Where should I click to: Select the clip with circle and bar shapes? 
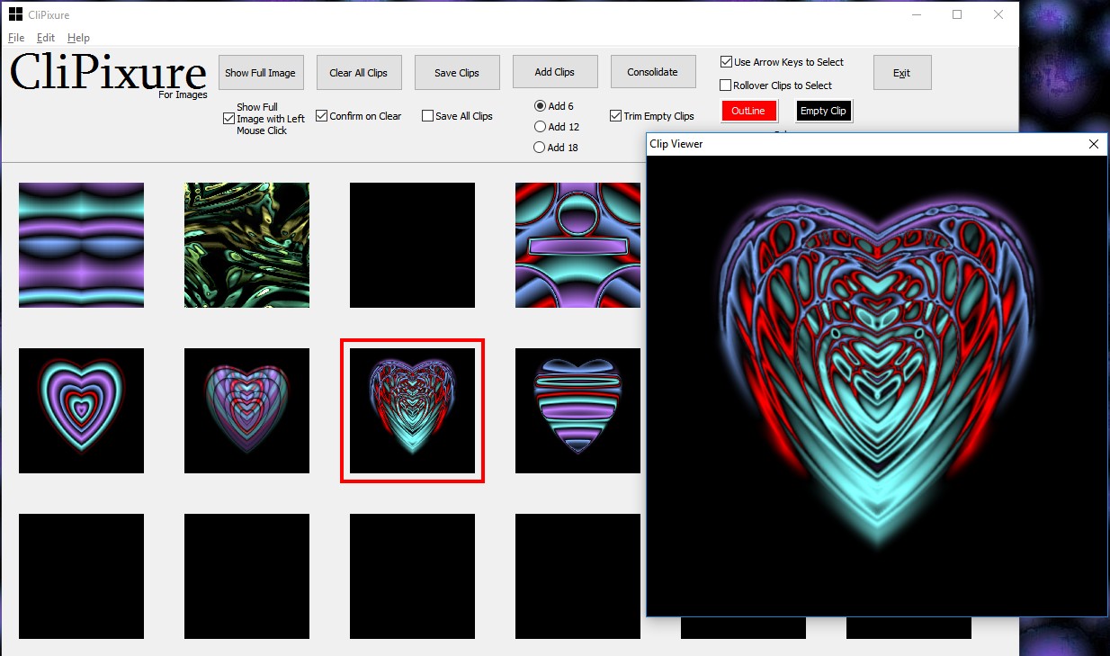click(577, 245)
